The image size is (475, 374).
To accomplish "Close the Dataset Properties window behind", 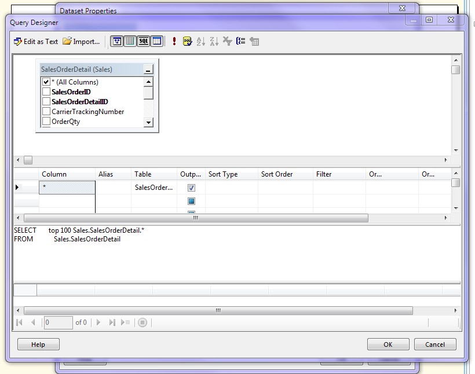I will click(402, 8).
